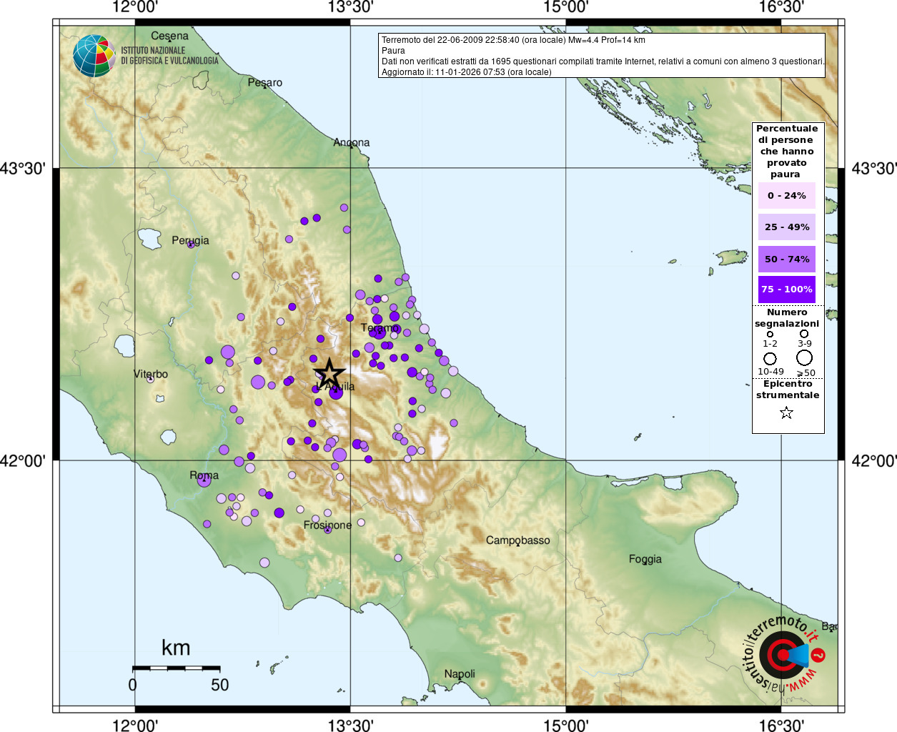Click the top 15°00' longitude label
The height and width of the screenshot is (732, 897).
click(566, 7)
